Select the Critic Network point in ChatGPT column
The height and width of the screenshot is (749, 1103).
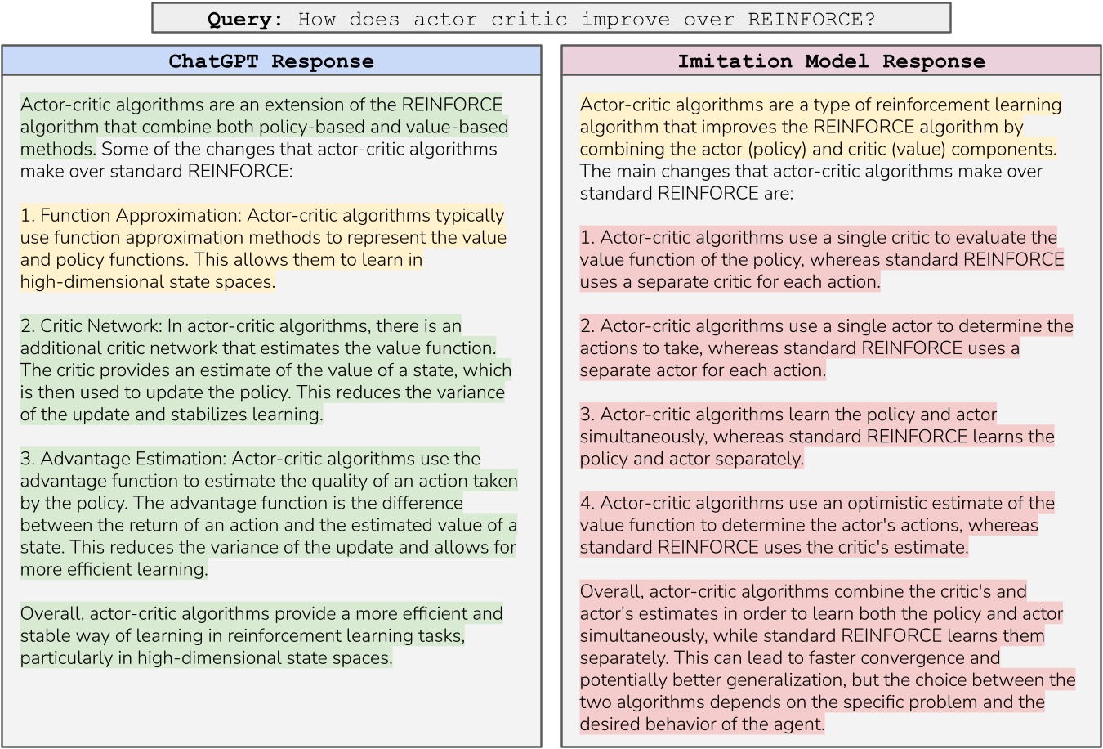pyautogui.click(x=261, y=370)
